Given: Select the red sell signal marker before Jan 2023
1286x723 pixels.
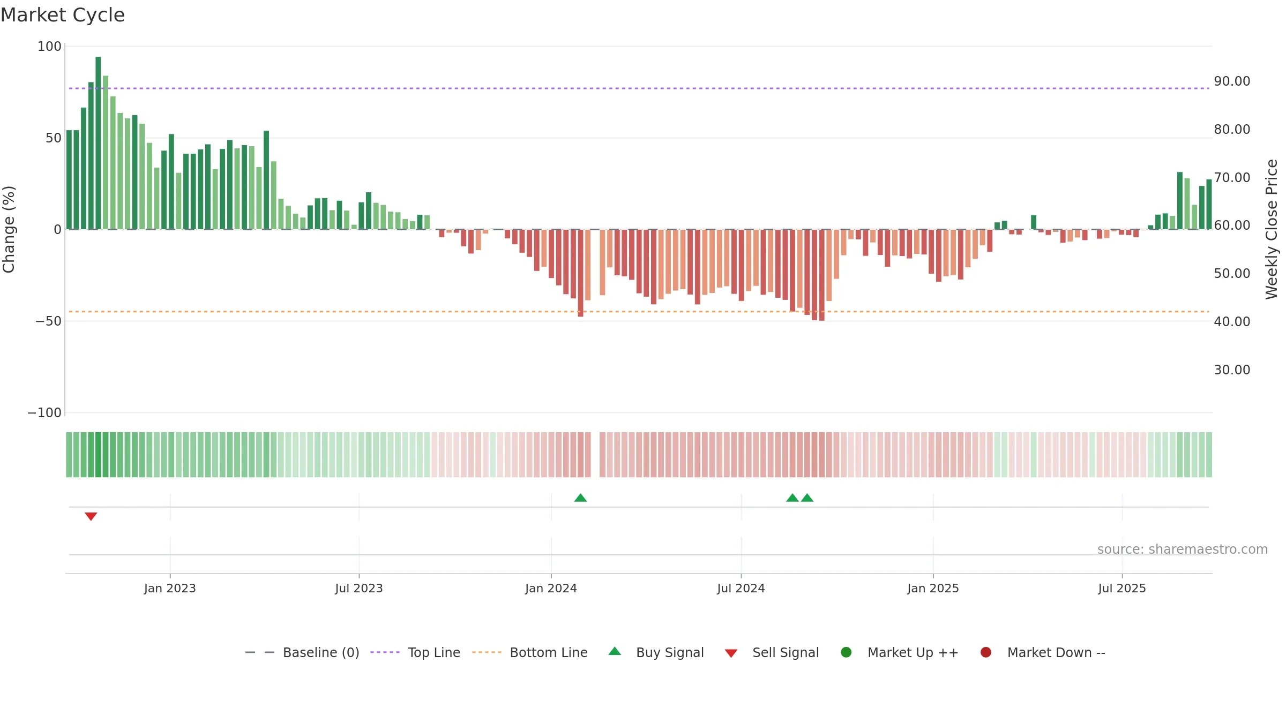Looking at the screenshot, I should [91, 516].
